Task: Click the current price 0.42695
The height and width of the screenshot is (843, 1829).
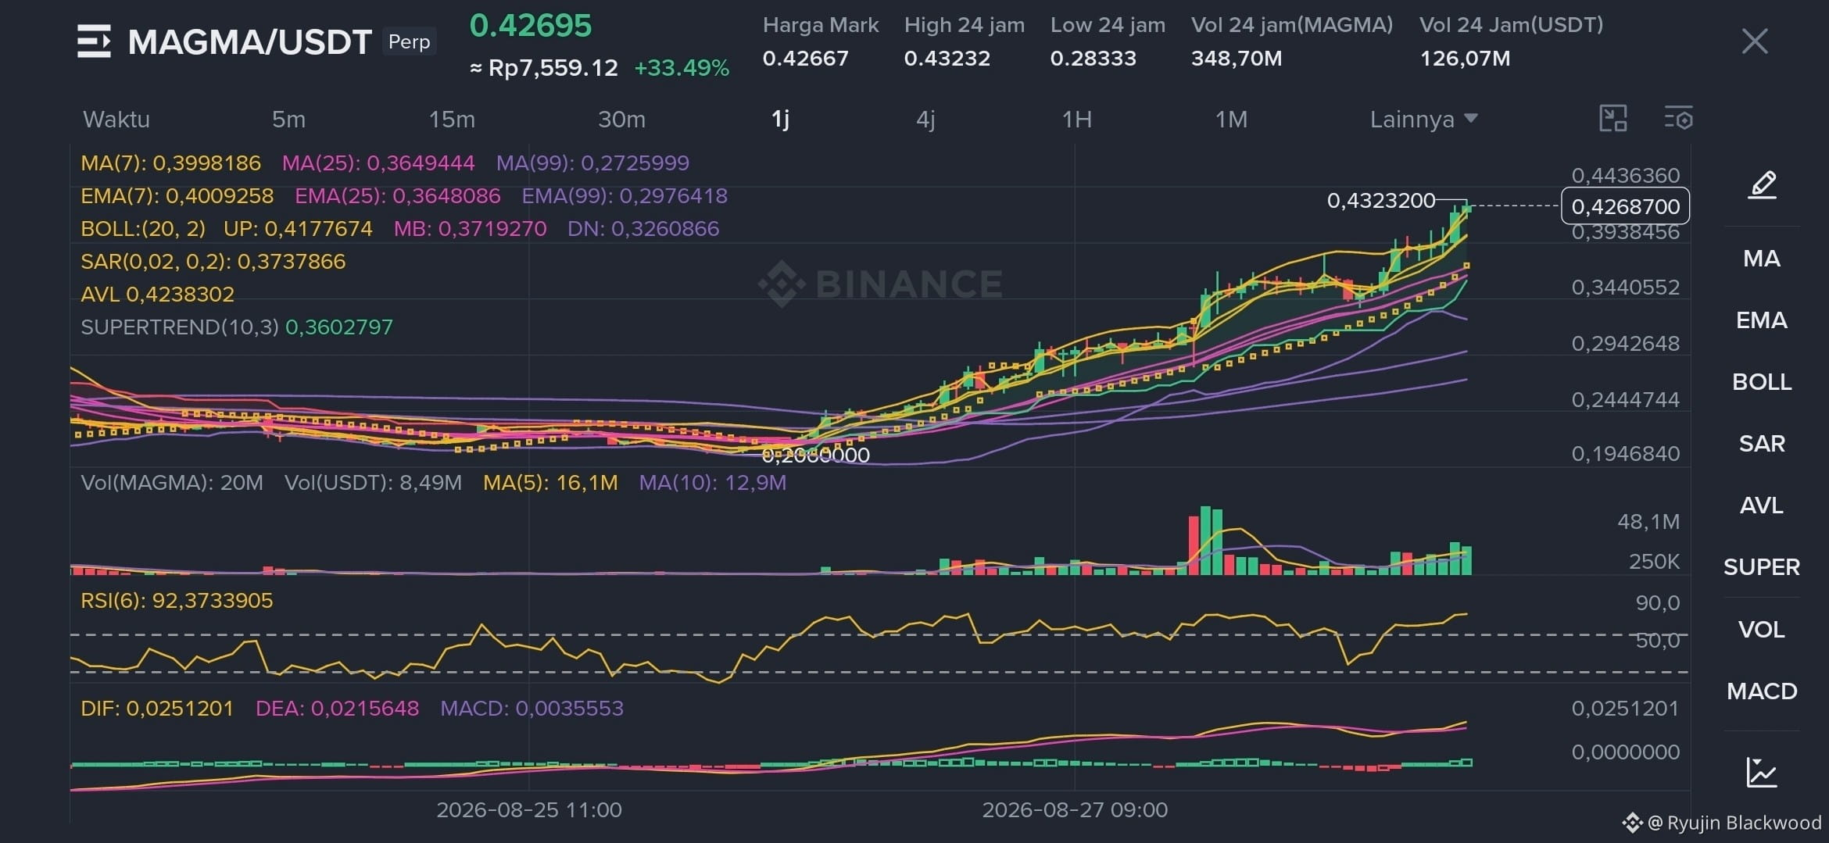Action: coord(531,26)
